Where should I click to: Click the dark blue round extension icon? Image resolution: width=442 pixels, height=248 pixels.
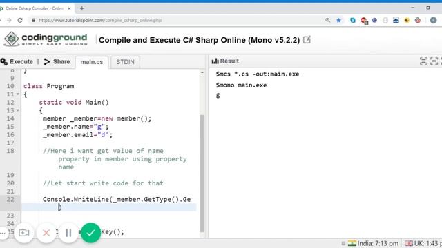374,20
